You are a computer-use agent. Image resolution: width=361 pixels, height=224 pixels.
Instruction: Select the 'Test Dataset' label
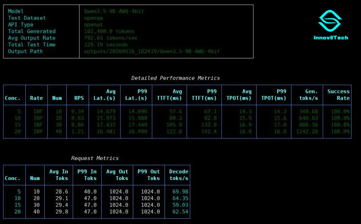point(27,18)
